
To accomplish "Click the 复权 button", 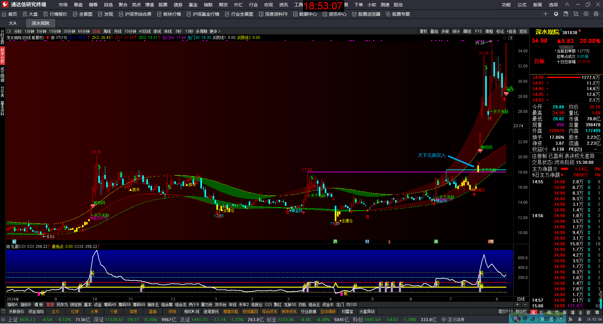I will click(x=423, y=31).
